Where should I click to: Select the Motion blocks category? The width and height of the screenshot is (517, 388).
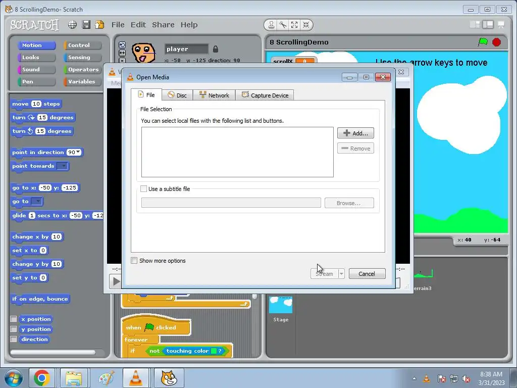point(36,45)
